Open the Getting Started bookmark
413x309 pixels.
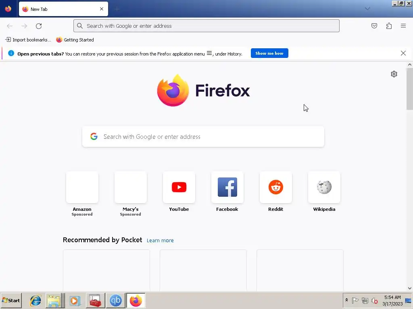click(x=75, y=40)
